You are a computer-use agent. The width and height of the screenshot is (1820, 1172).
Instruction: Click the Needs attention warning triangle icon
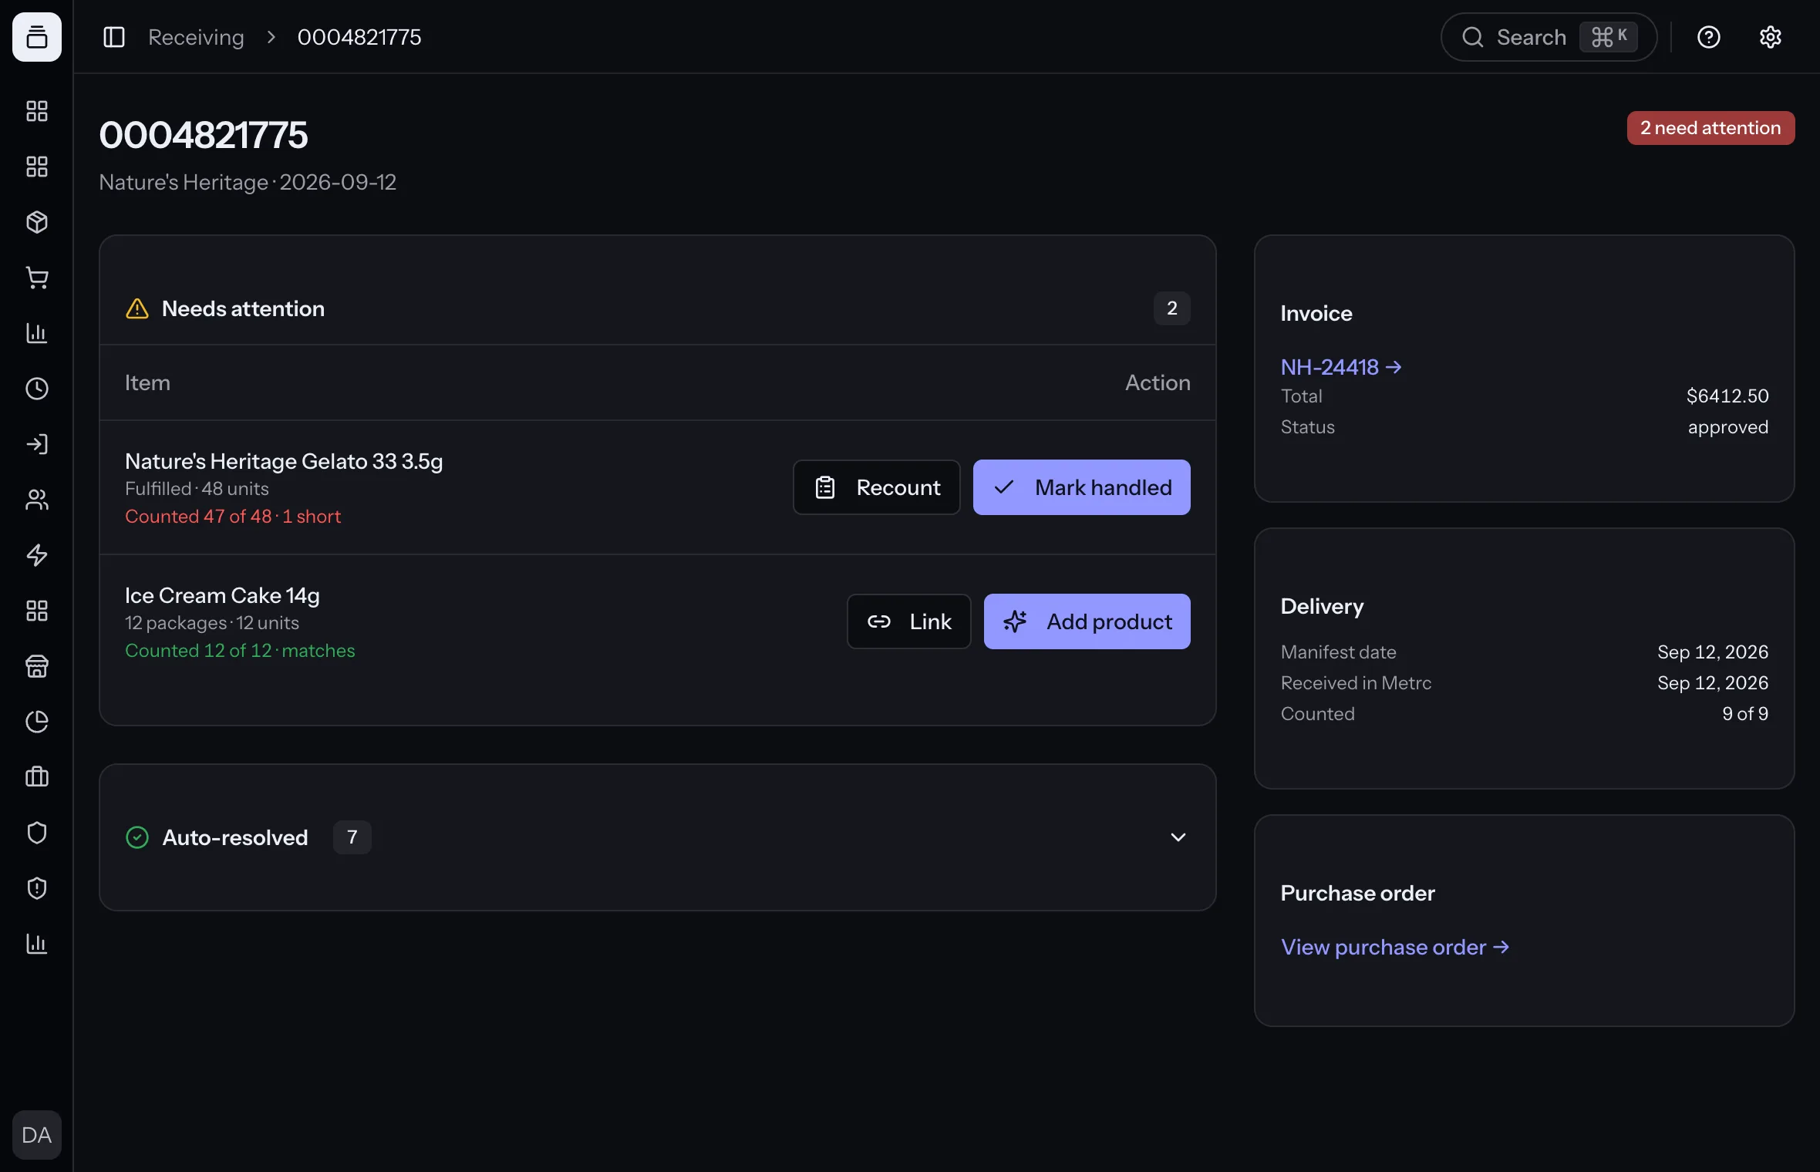click(x=137, y=308)
